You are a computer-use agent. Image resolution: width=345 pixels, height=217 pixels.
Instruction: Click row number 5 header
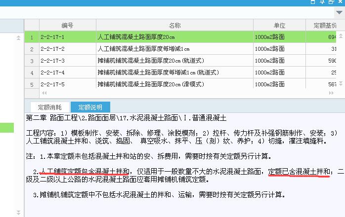point(32,84)
